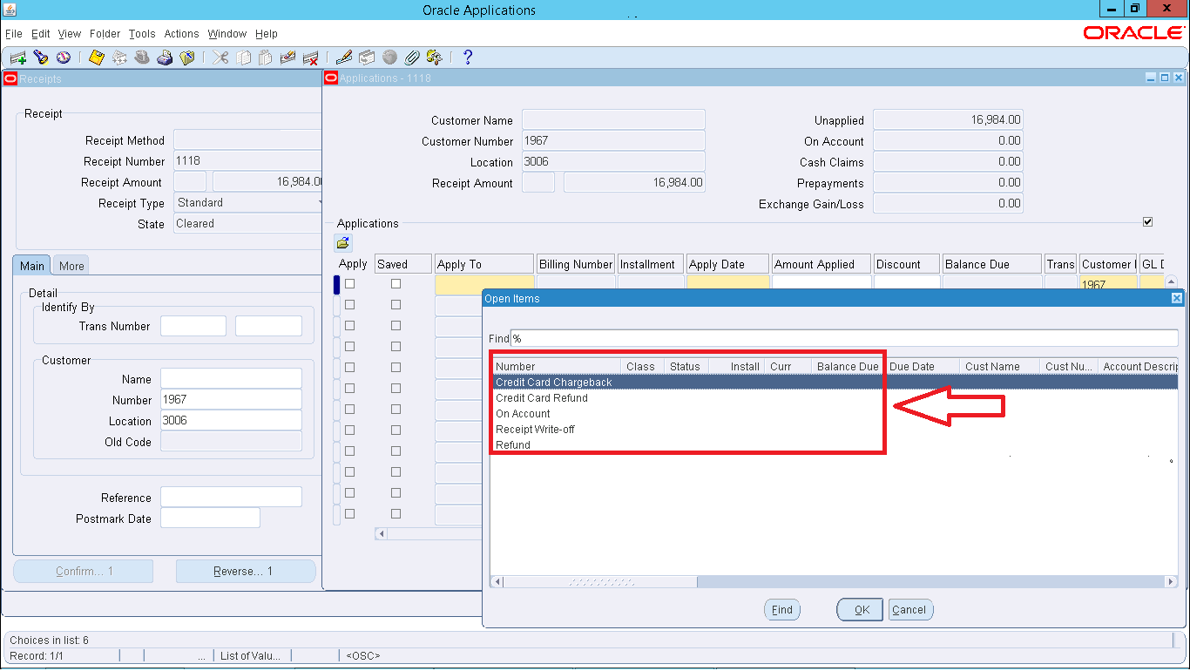This screenshot has width=1190, height=671.
Task: Click the Folder Tools toolbar icon
Action: 435,58
